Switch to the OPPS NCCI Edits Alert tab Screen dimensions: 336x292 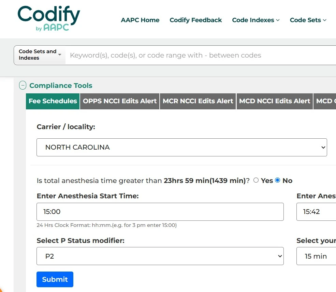tap(120, 101)
